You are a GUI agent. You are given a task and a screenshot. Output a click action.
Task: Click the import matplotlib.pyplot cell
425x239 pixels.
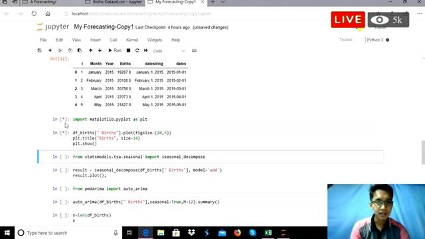coord(228,119)
